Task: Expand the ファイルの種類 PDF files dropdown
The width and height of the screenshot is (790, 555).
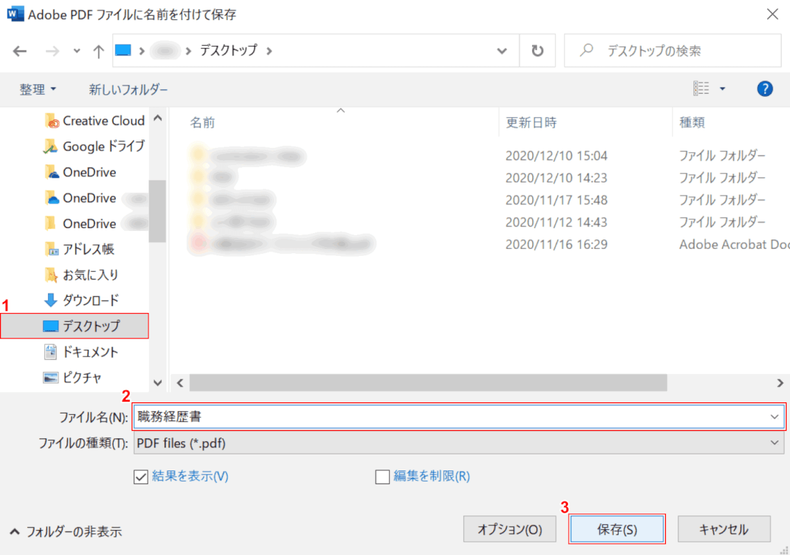Action: 774,443
